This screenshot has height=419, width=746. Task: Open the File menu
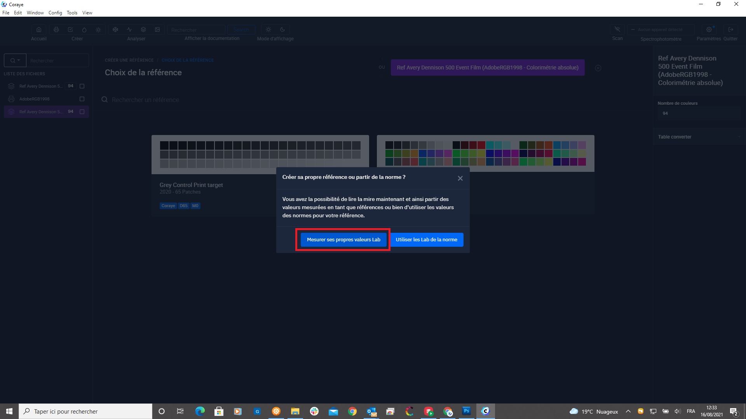coord(6,13)
